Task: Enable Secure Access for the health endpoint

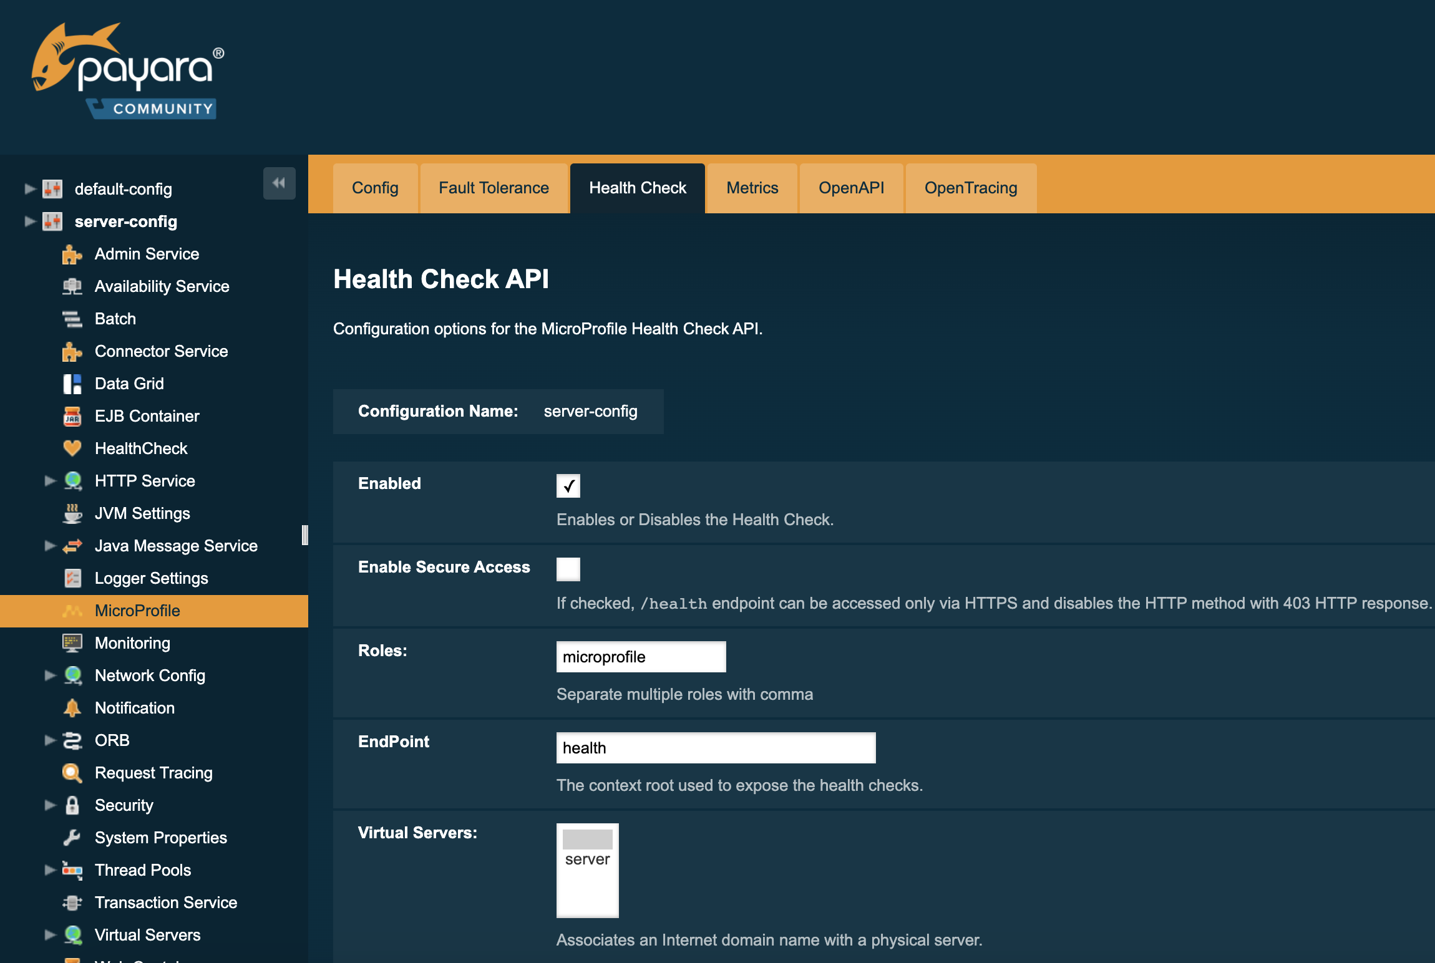Action: (568, 569)
